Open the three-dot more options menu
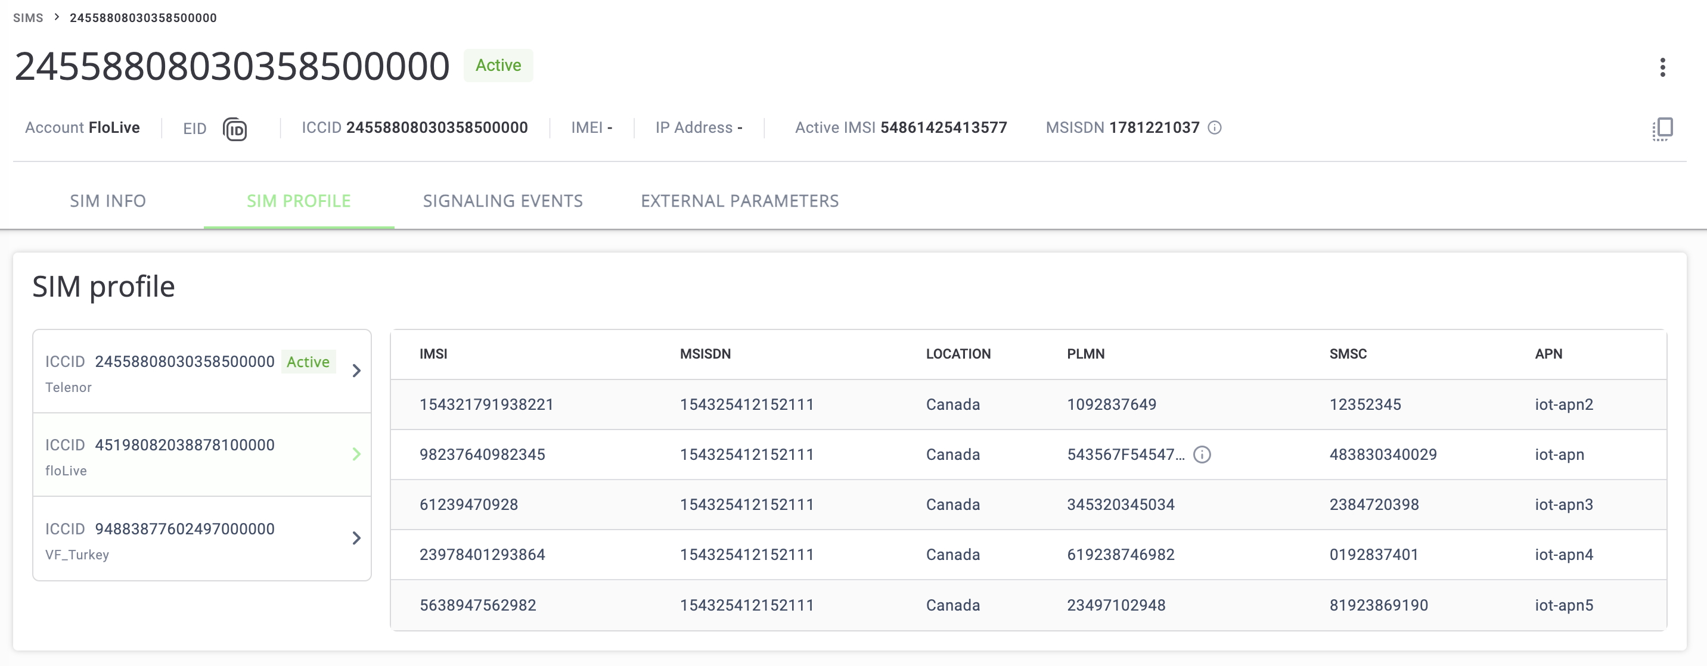Image resolution: width=1707 pixels, height=666 pixels. click(x=1662, y=67)
